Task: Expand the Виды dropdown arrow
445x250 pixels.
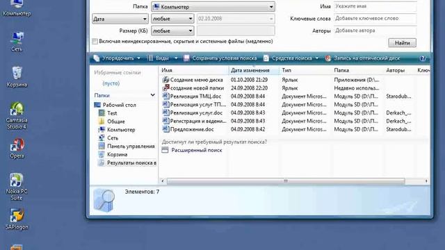Action: pos(176,58)
